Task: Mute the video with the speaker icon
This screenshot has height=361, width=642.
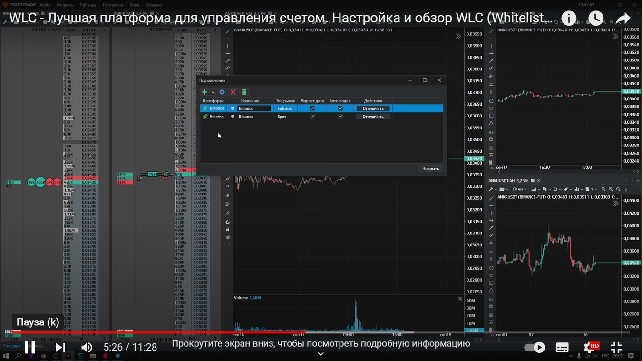Action: coord(87,347)
